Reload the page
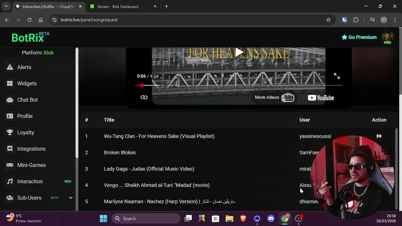The height and width of the screenshot is (226, 402). [30, 20]
